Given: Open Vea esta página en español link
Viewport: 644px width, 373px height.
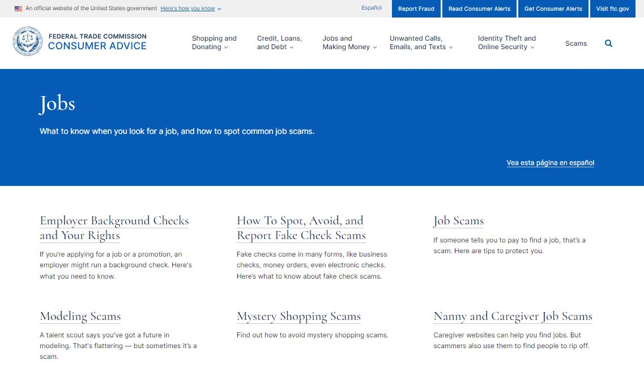Looking at the screenshot, I should [x=551, y=163].
